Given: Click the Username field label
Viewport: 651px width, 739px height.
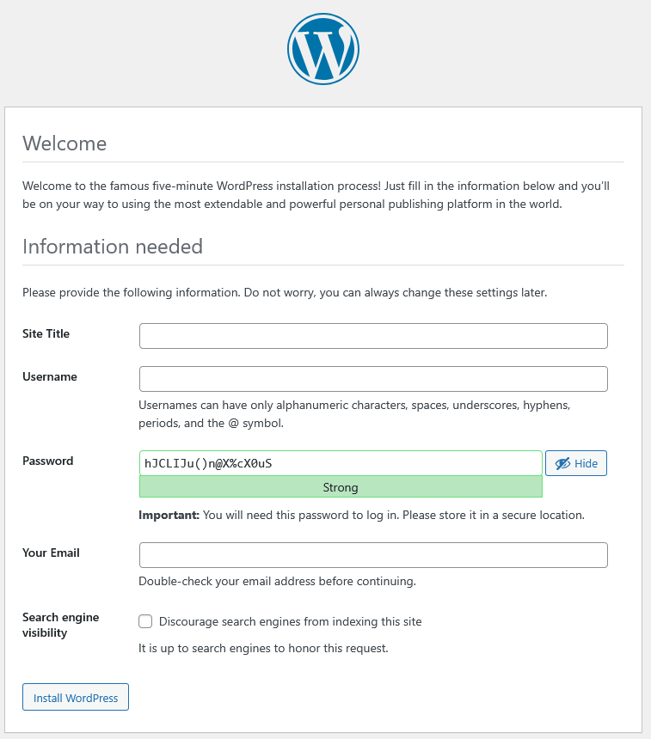Looking at the screenshot, I should 49,376.
